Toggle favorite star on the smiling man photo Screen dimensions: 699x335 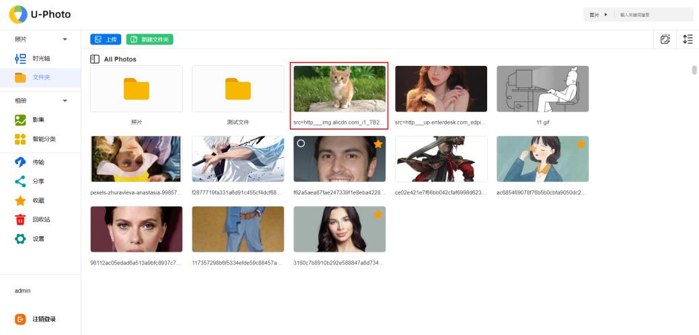(x=378, y=144)
